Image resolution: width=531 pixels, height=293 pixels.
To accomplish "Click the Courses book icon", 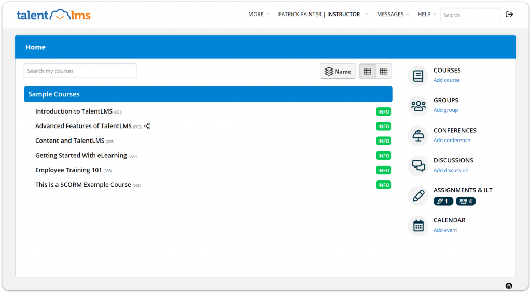I will 418,76.
